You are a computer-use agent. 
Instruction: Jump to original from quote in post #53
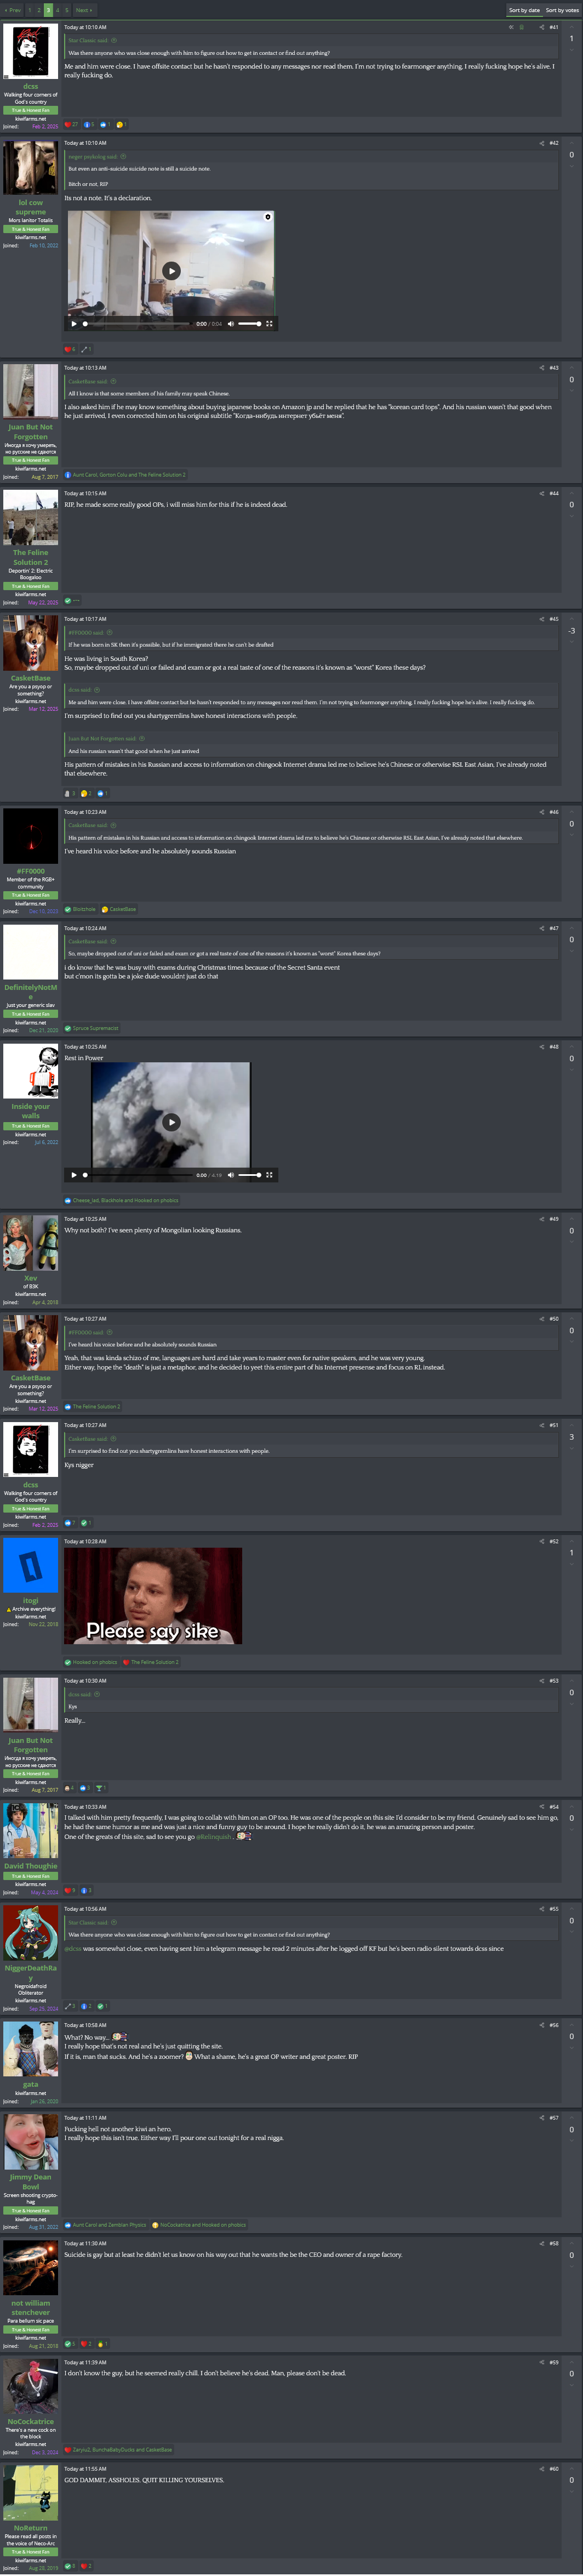97,1694
